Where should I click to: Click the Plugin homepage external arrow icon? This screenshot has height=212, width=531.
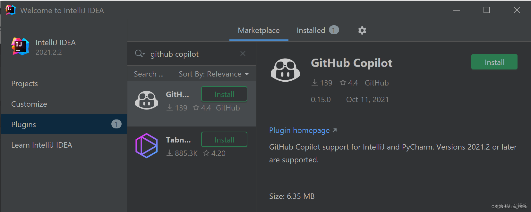coord(335,130)
